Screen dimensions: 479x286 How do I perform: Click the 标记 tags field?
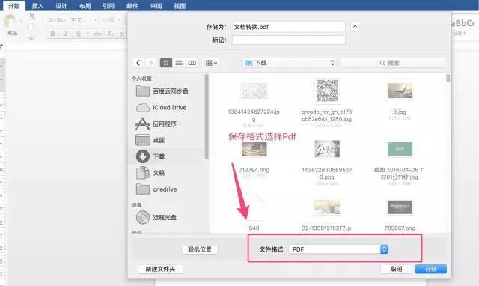tap(289, 40)
